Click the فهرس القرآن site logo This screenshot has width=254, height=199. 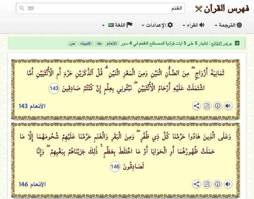point(222,9)
